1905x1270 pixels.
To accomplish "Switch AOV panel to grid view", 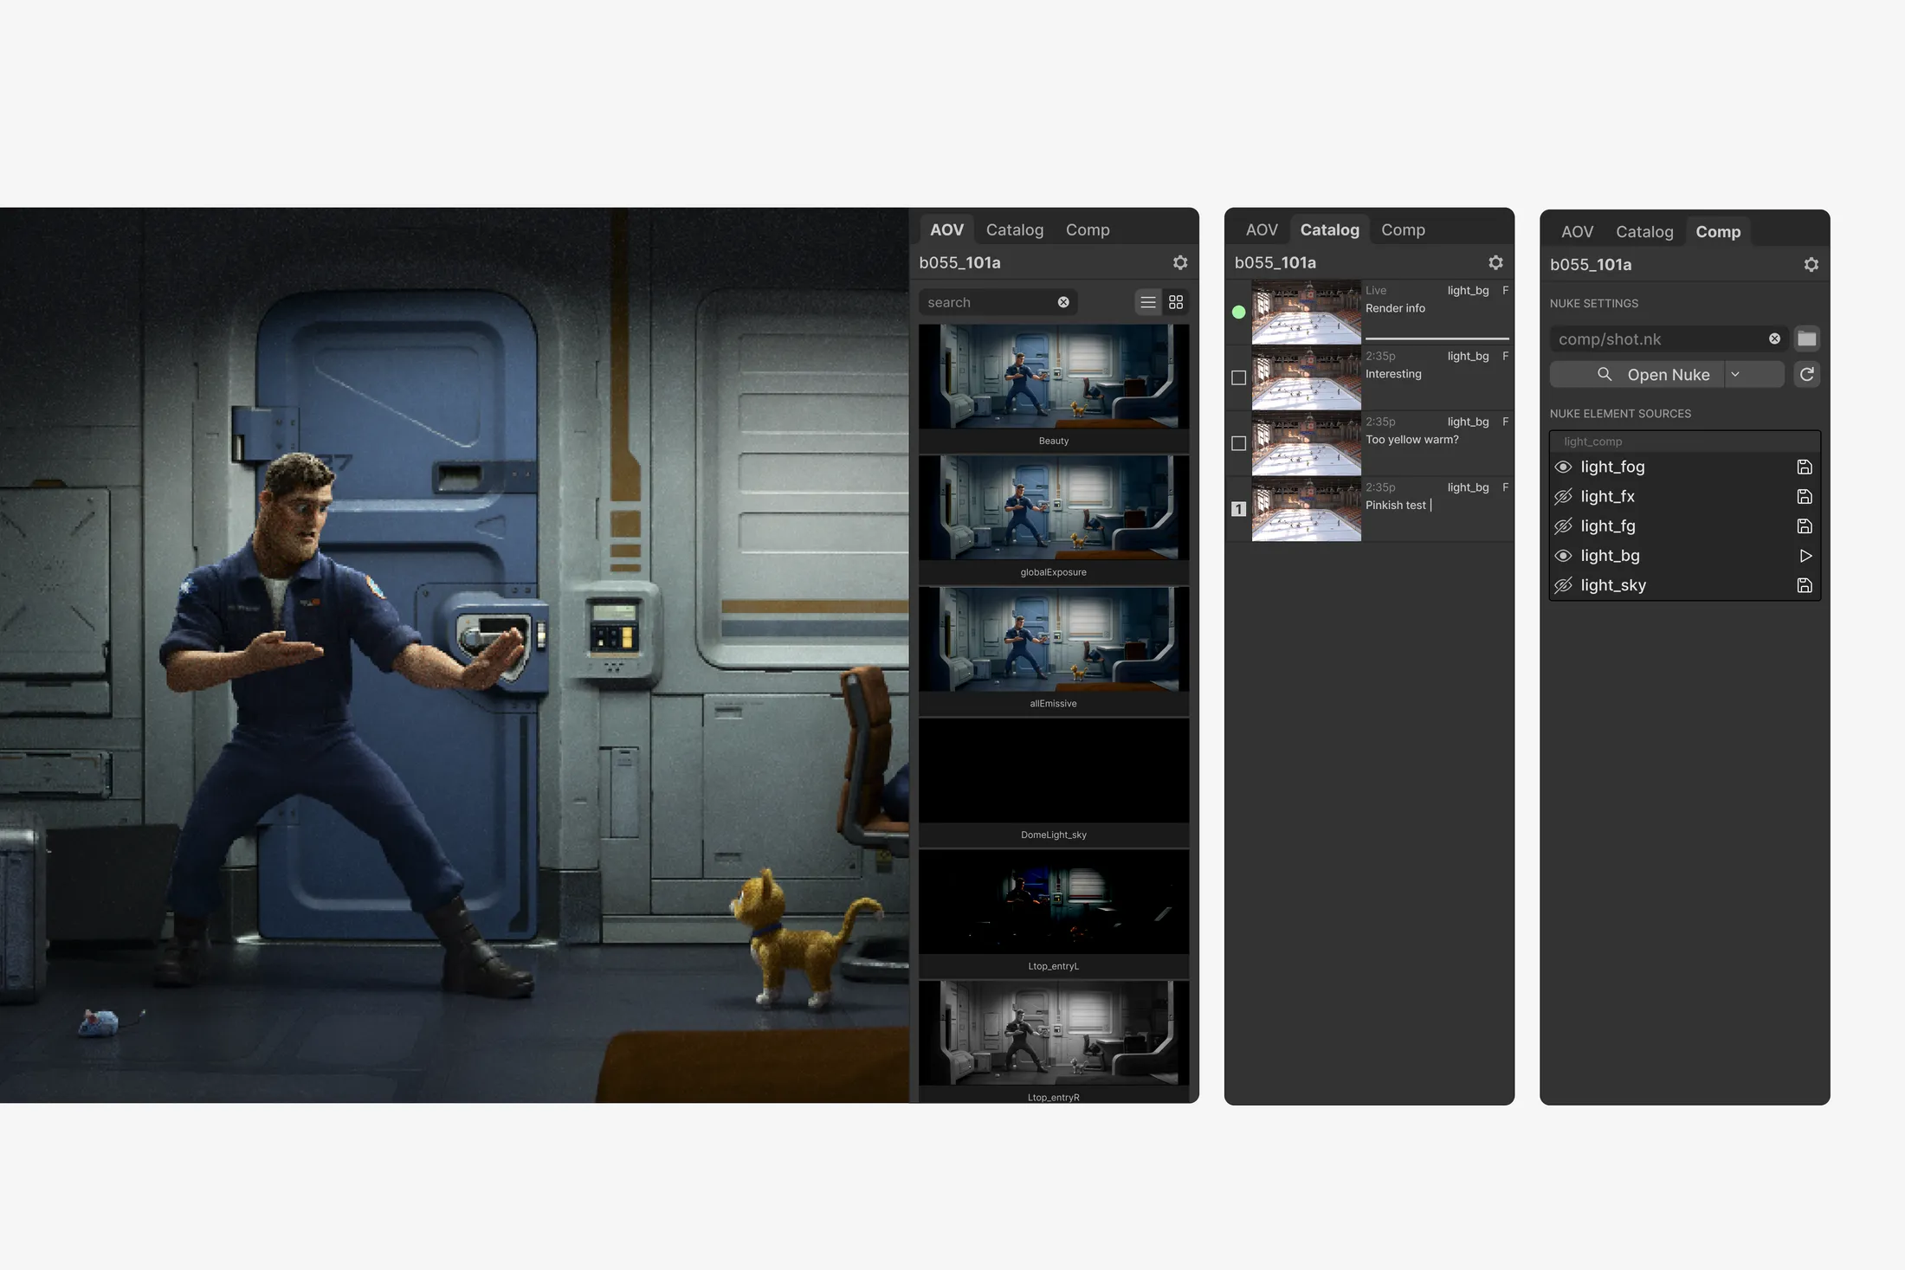I will [x=1176, y=302].
